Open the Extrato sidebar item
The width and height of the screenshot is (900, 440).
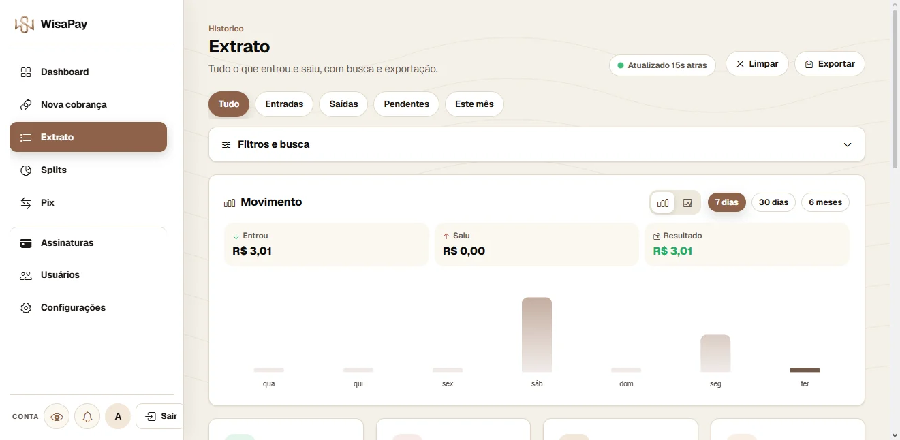88,137
